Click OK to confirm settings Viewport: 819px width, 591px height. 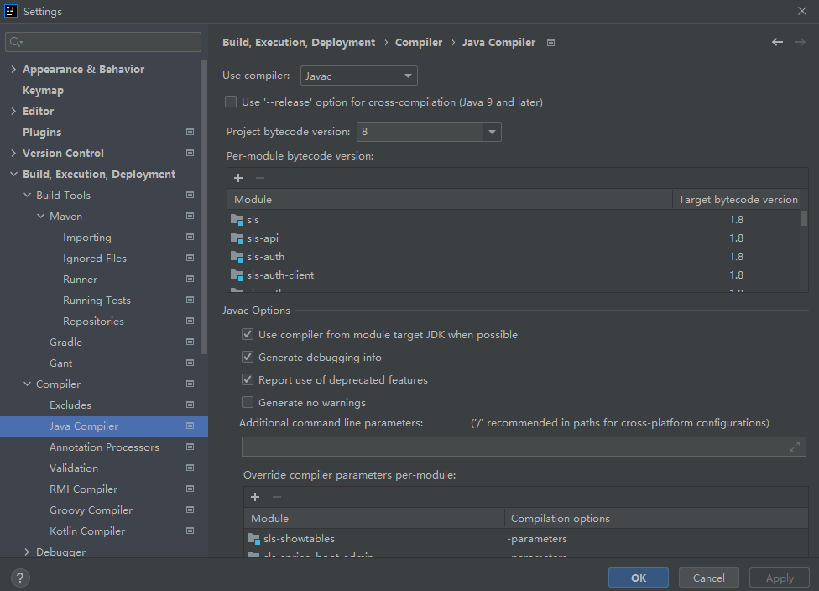(639, 578)
